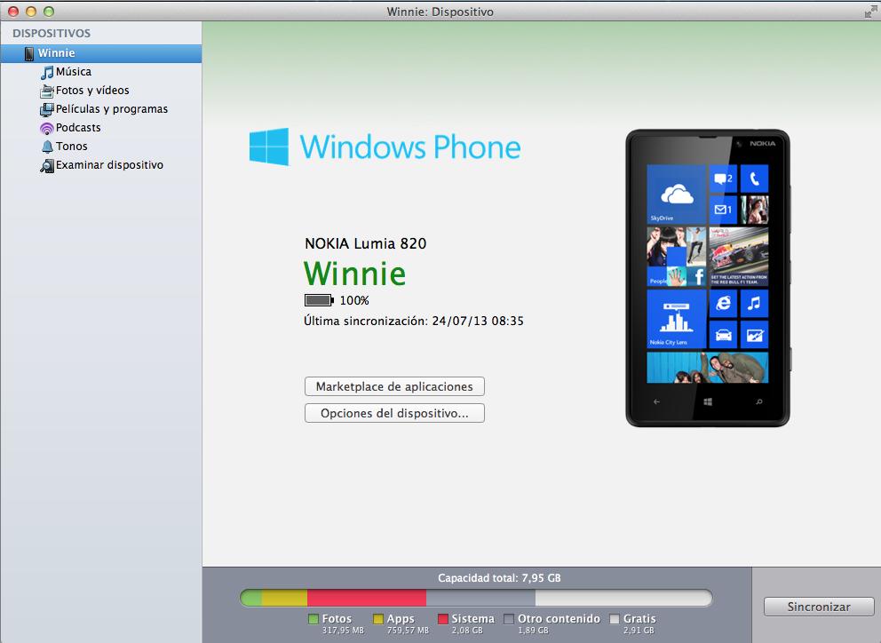Viewport: 881px width, 643px height.
Task: Click the Windows Phone logo
Action: 385,147
